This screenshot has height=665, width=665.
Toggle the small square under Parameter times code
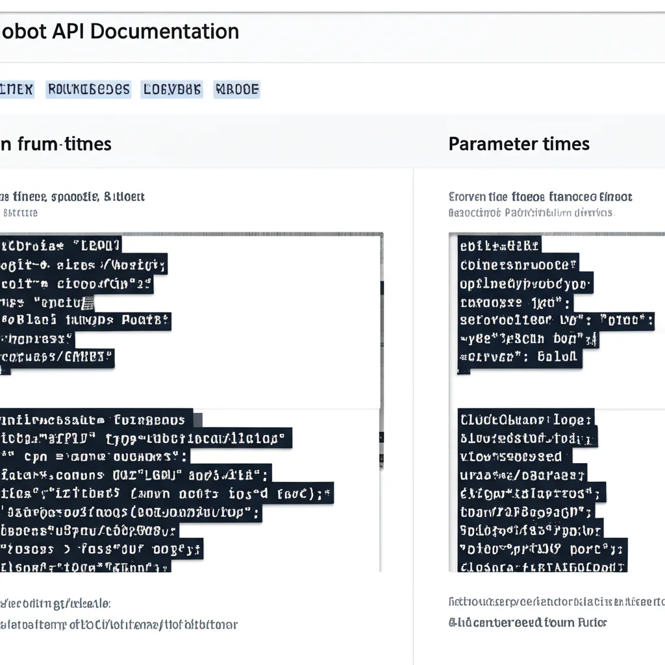[x=462, y=371]
